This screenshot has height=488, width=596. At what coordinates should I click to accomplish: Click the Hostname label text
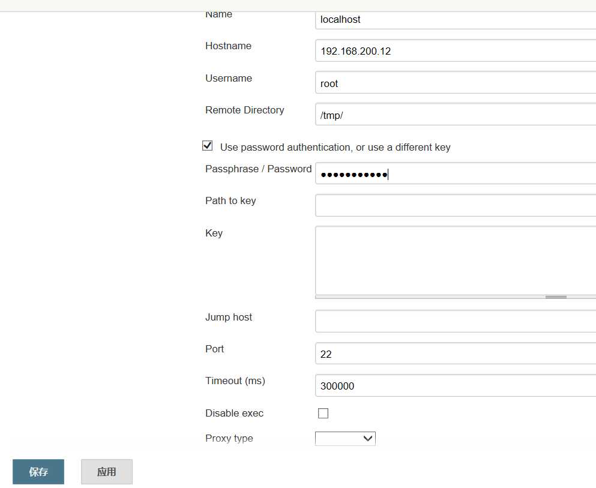tap(229, 46)
